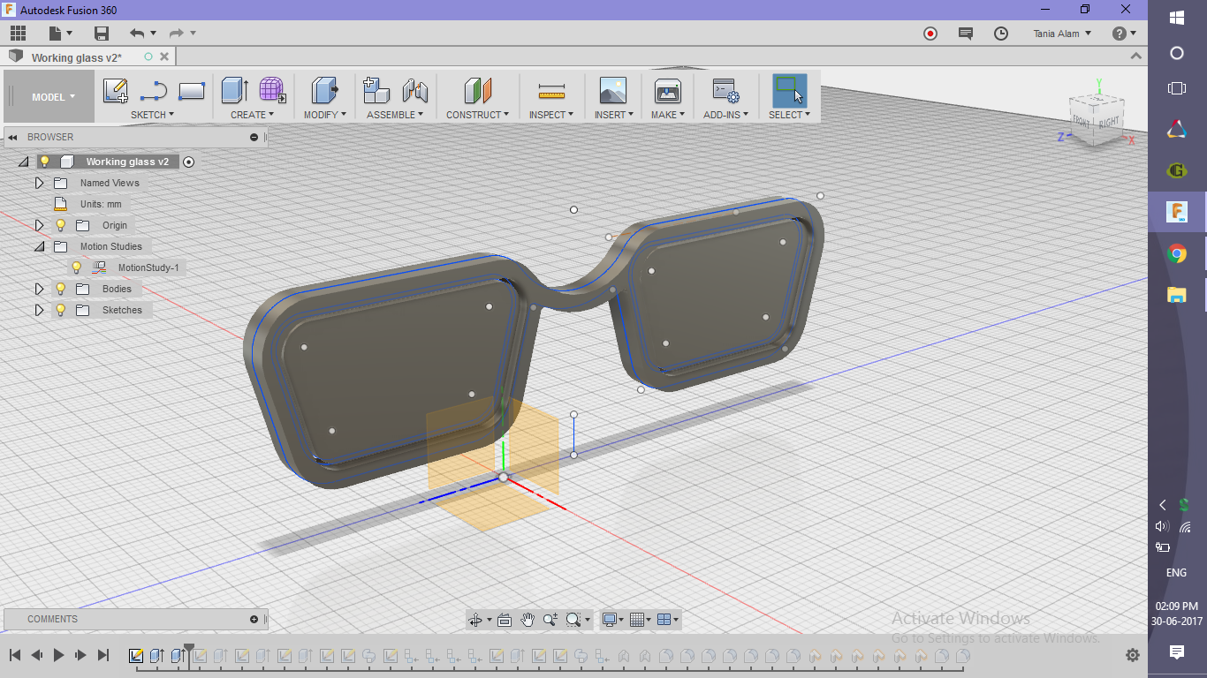
Task: Select the Joint tool
Action: pyautogui.click(x=414, y=90)
